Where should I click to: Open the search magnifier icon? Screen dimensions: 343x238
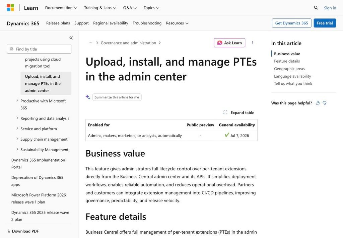[316, 8]
